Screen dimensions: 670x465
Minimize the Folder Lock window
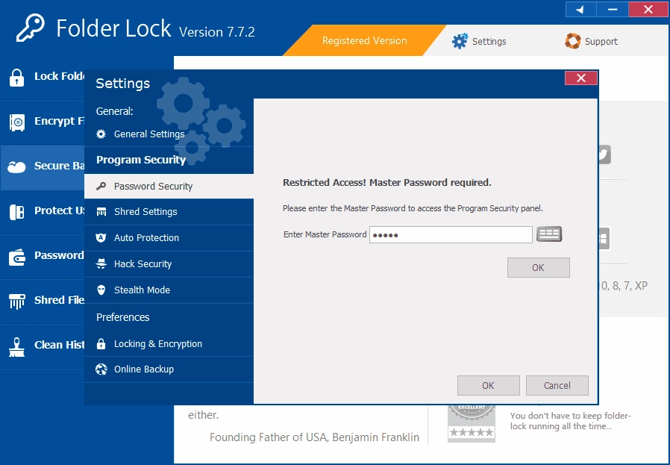pyautogui.click(x=613, y=10)
